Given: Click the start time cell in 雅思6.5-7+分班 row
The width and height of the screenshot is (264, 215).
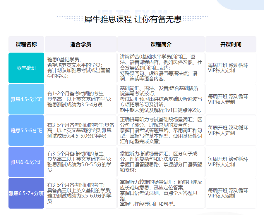Looking at the screenshot, I should (x=231, y=193).
